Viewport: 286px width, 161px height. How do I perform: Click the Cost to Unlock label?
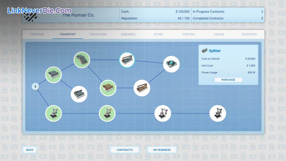pos(211,59)
